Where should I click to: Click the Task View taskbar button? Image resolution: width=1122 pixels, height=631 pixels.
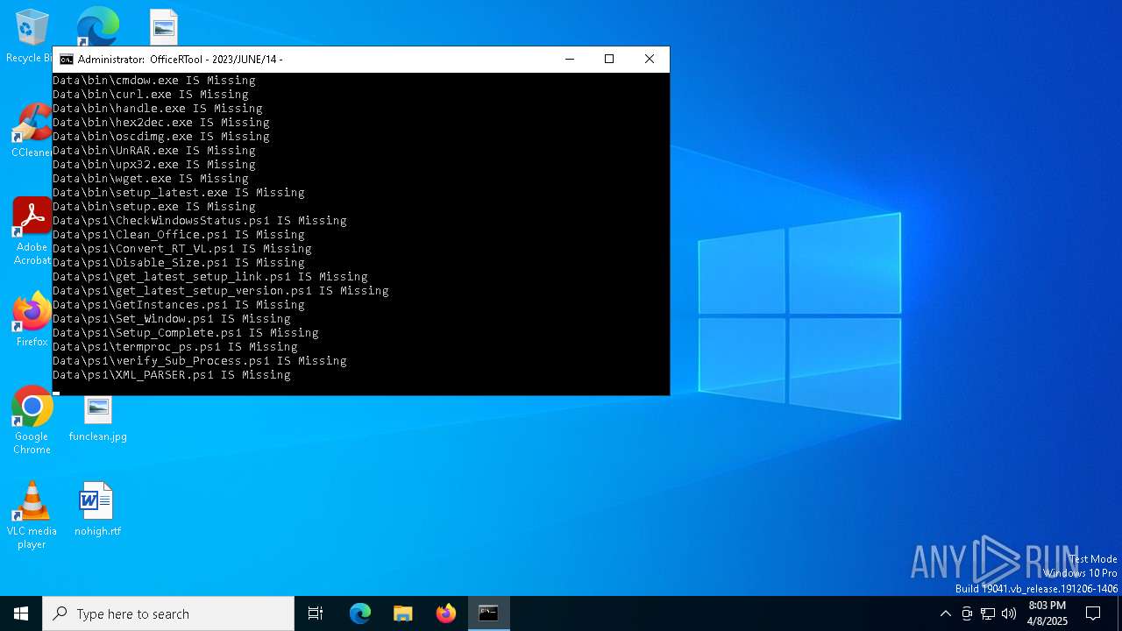click(x=316, y=613)
